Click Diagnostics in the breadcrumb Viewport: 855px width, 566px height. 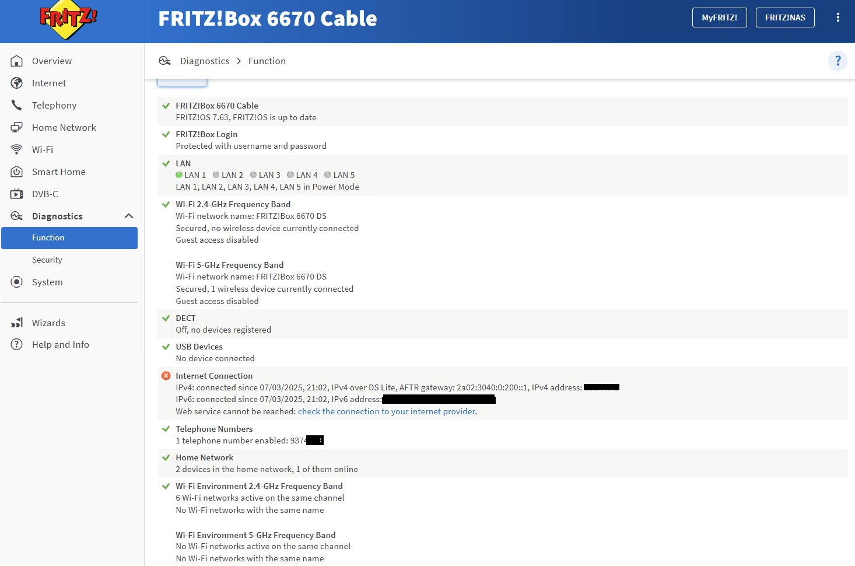point(205,61)
